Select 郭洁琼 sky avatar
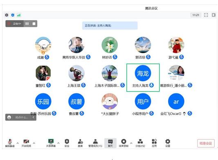The width and height of the screenshot is (218, 160). pyautogui.click(x=143, y=45)
